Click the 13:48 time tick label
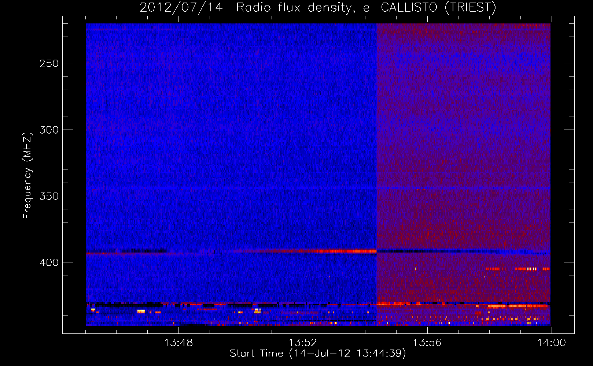 click(178, 343)
